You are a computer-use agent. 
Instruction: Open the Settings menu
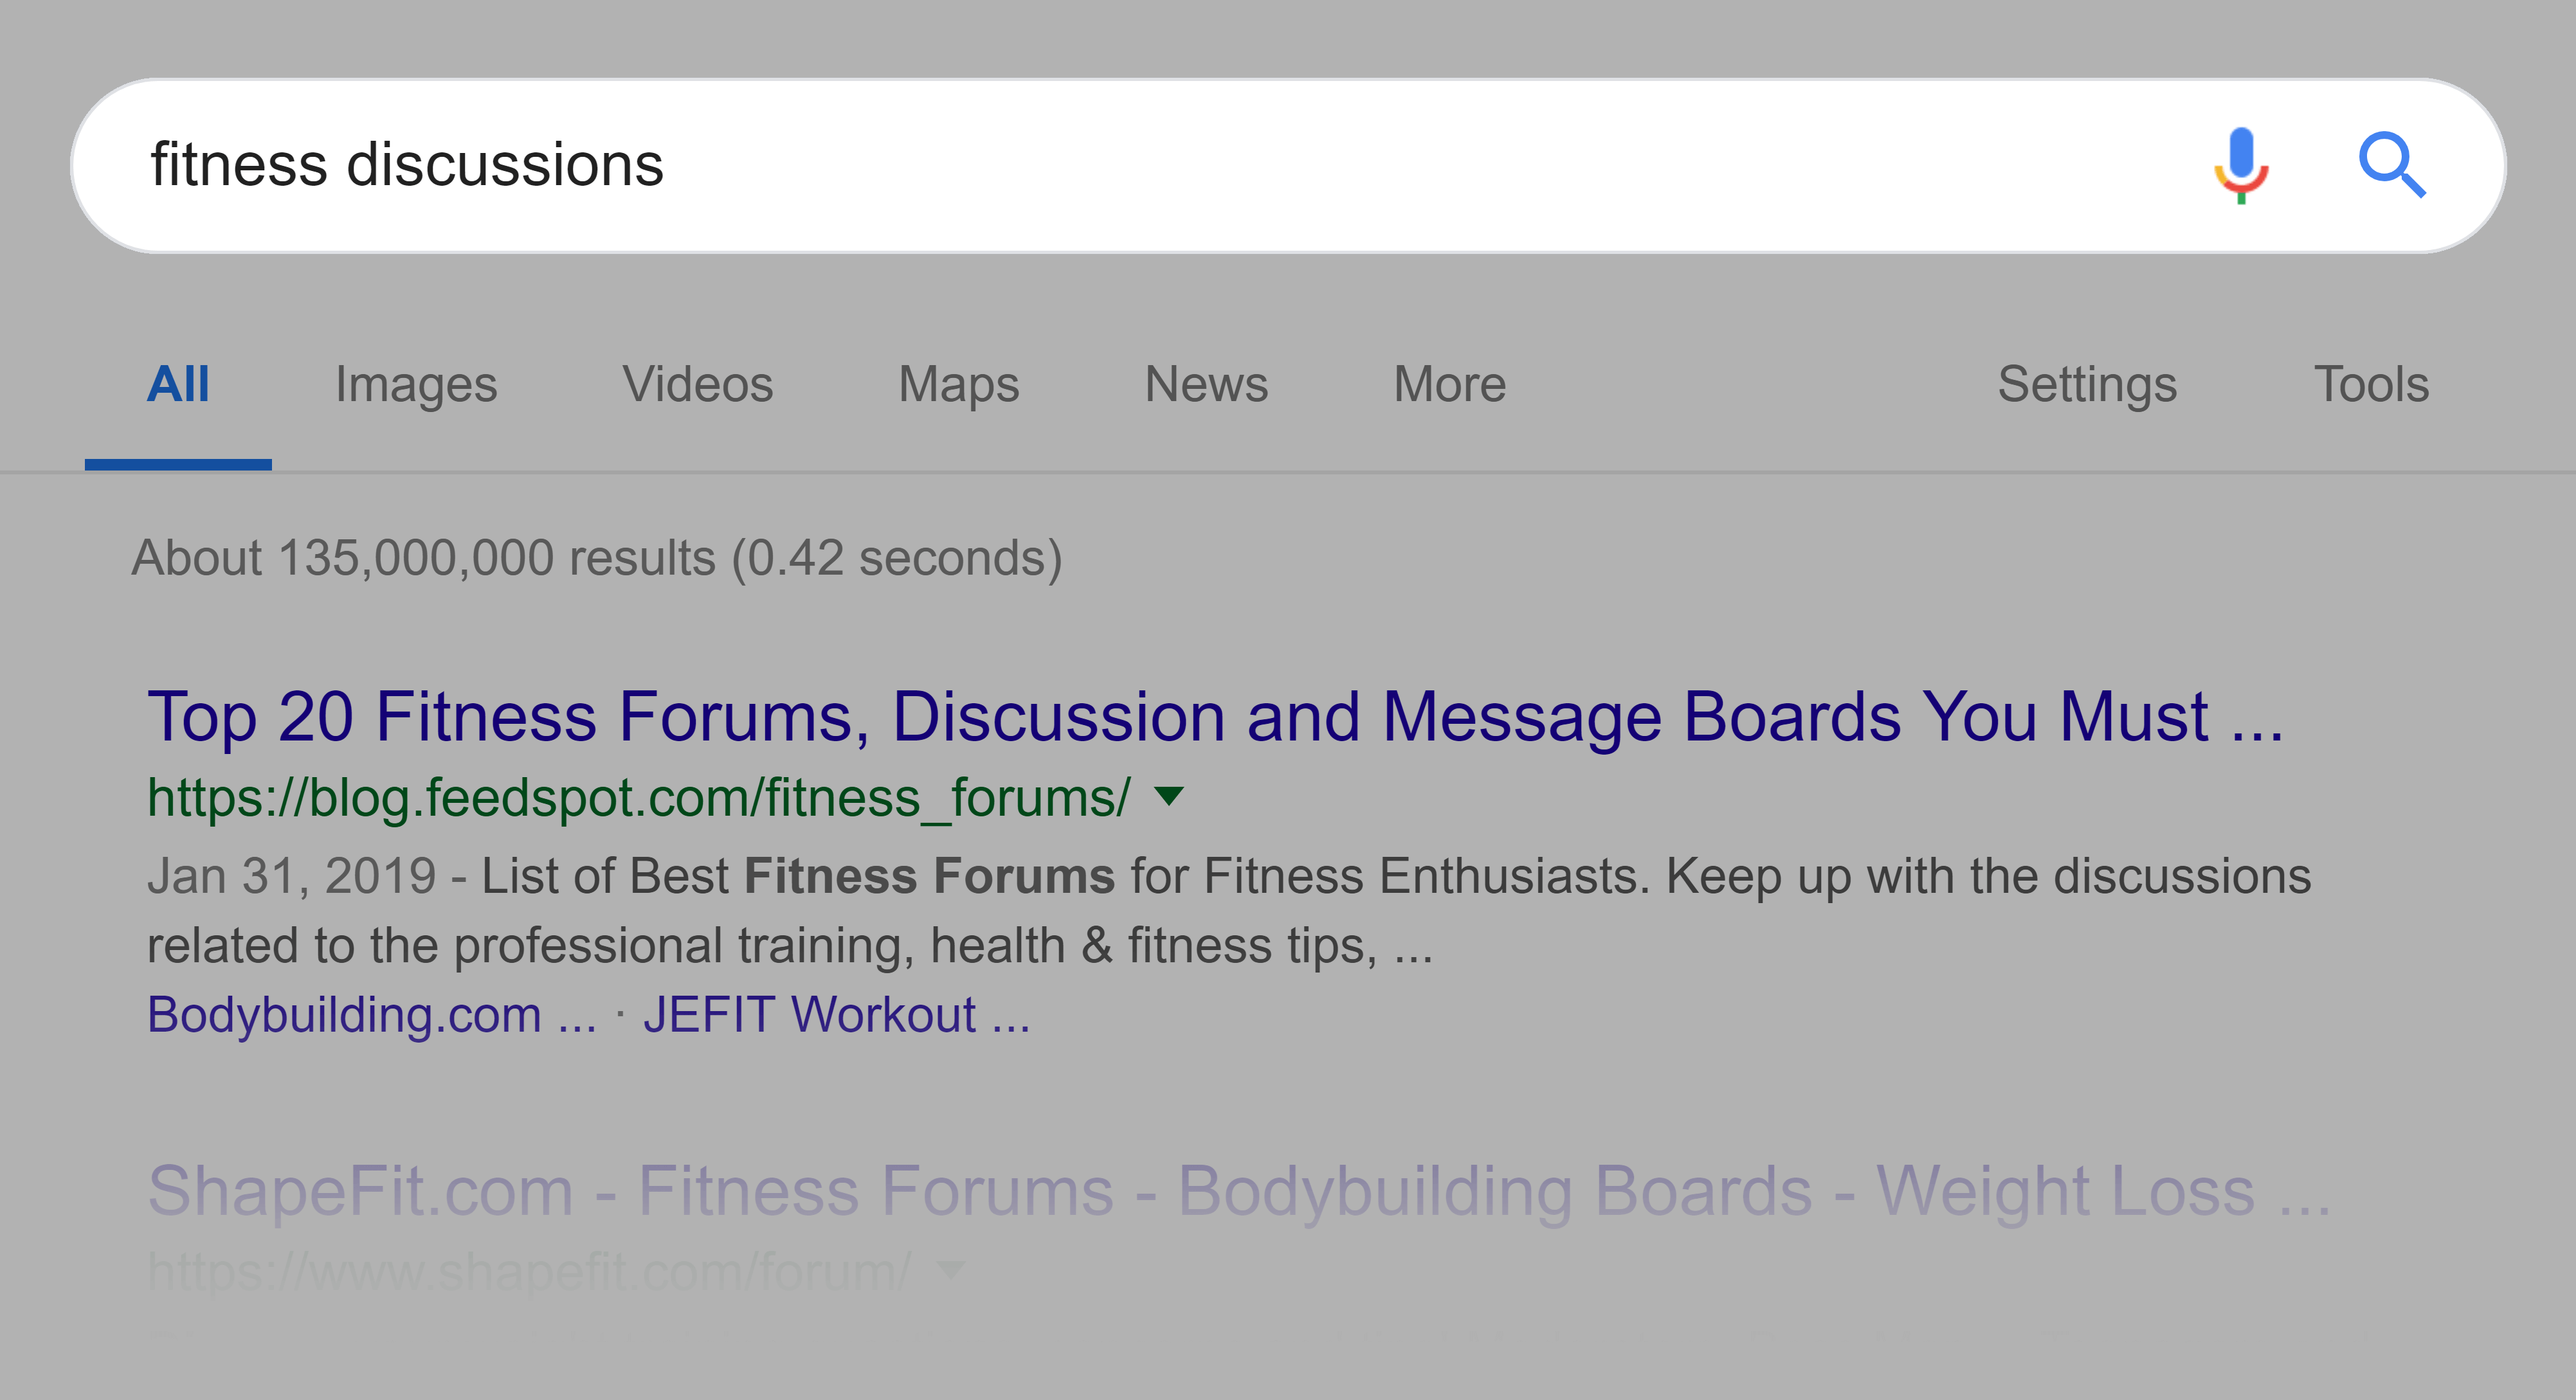pyautogui.click(x=2087, y=386)
